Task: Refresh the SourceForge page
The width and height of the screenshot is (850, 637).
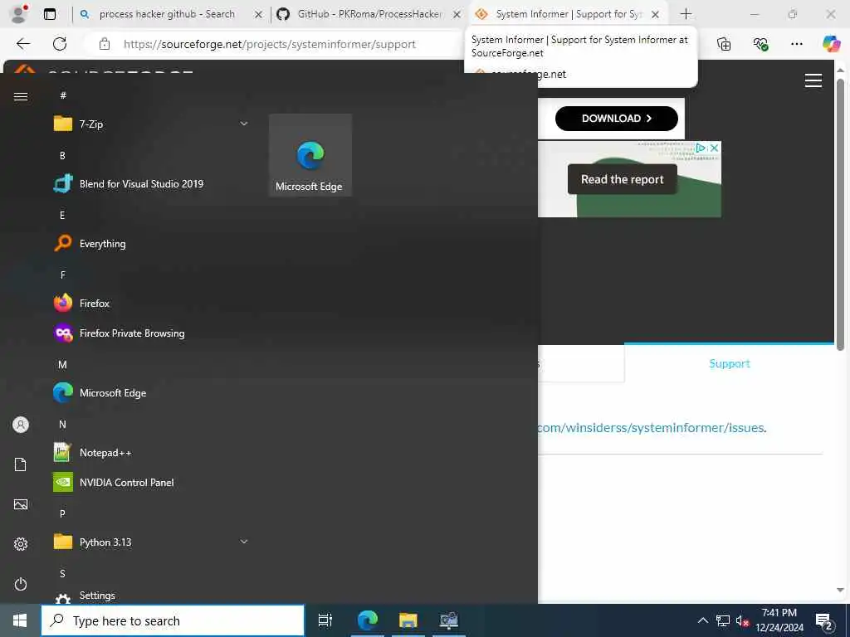Action: 60,44
